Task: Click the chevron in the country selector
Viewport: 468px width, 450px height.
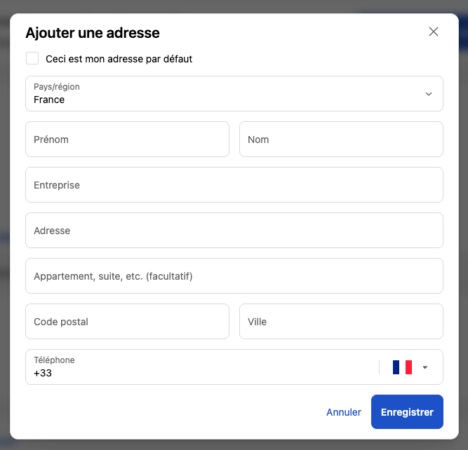Action: (x=429, y=94)
